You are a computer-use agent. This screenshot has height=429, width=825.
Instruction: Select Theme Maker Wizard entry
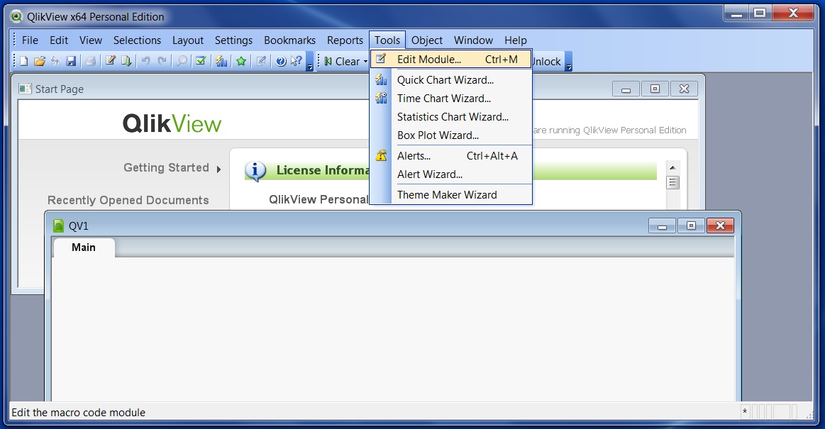coord(451,194)
